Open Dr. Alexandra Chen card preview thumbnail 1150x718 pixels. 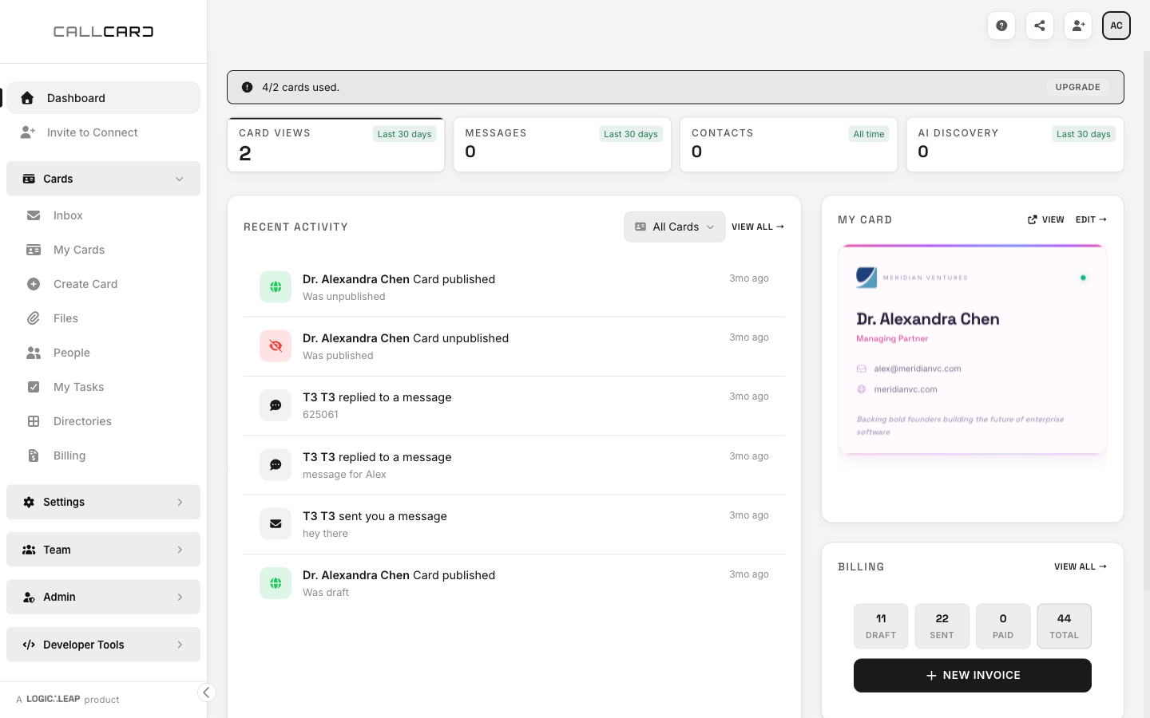(x=973, y=349)
